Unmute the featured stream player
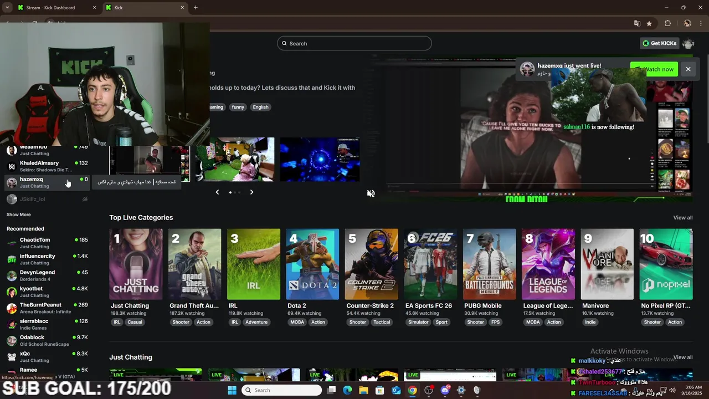Viewport: 709px width, 399px height. [x=371, y=193]
